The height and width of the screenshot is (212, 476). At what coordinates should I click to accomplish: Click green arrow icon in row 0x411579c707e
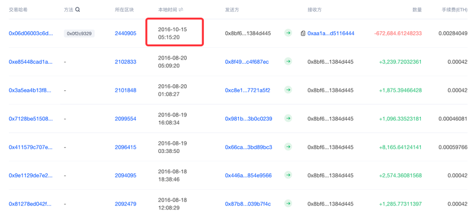coord(288,147)
